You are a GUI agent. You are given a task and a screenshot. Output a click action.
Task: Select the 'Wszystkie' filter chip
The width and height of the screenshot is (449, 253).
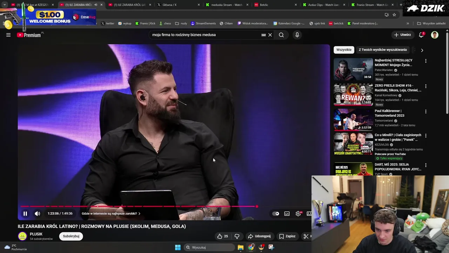[x=344, y=50]
